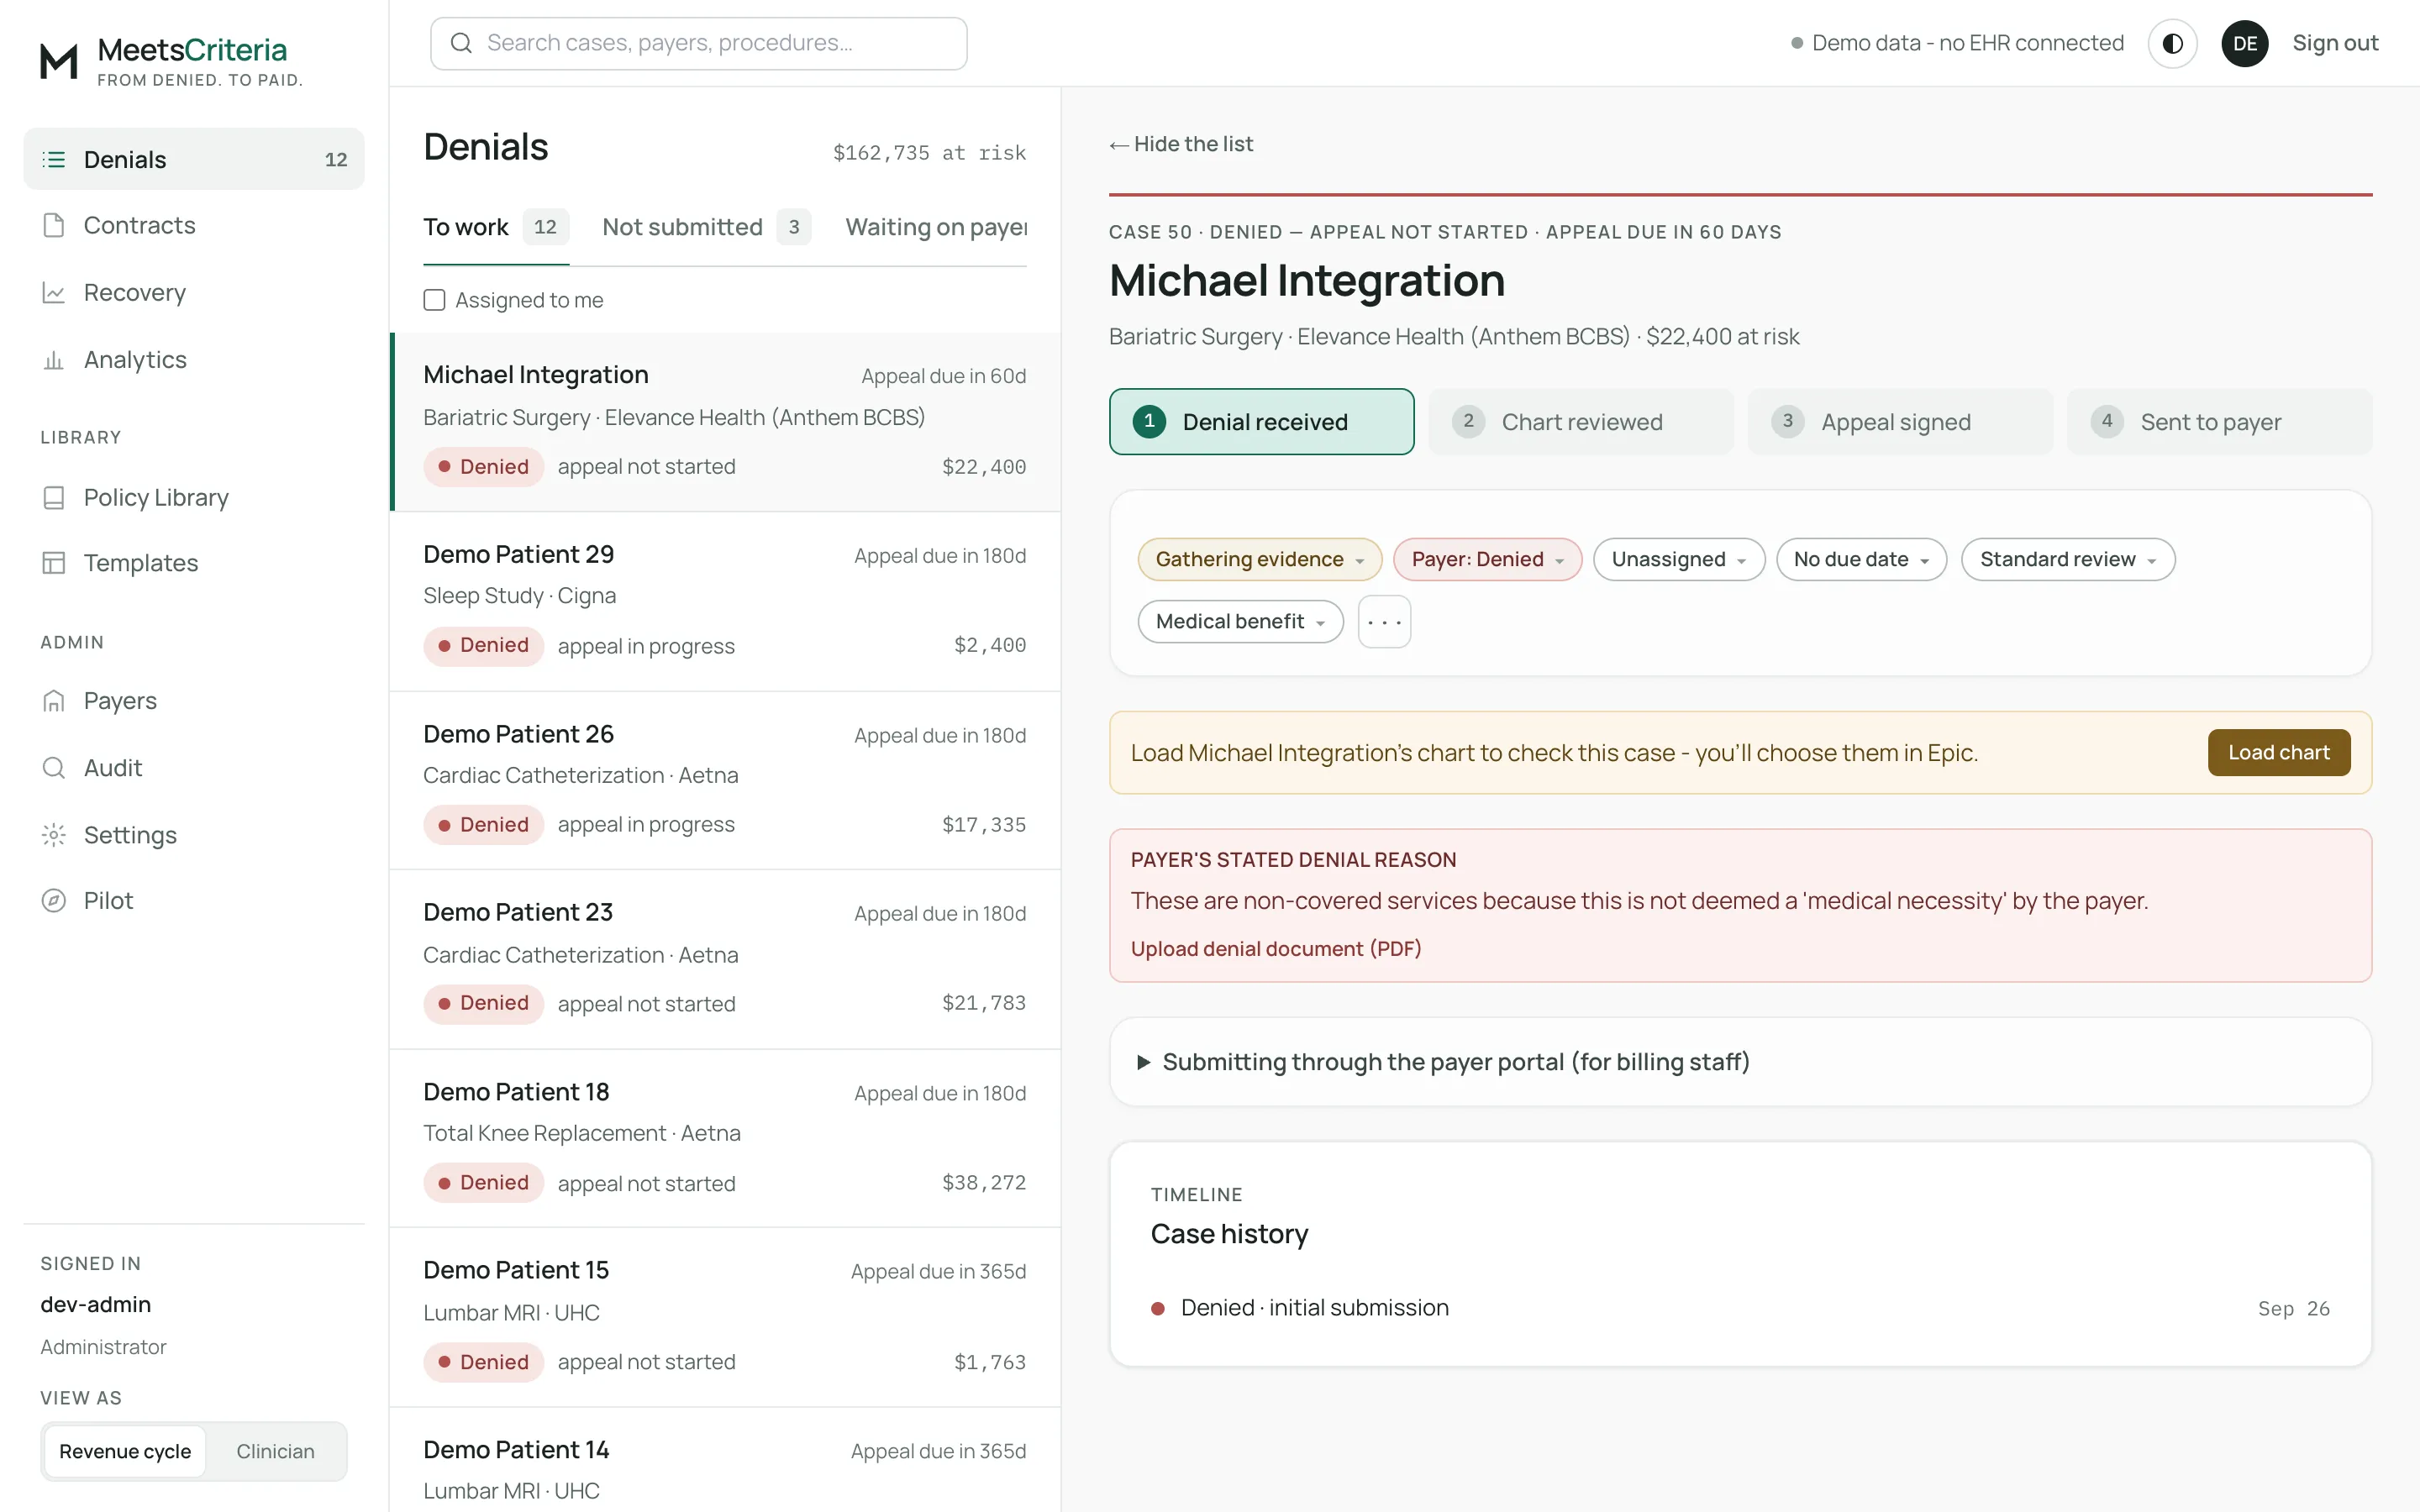
Task: Click the search magnifier icon
Action: coord(461,43)
